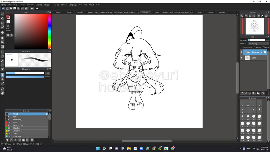Click the brush size slider

pyautogui.click(x=25, y=73)
